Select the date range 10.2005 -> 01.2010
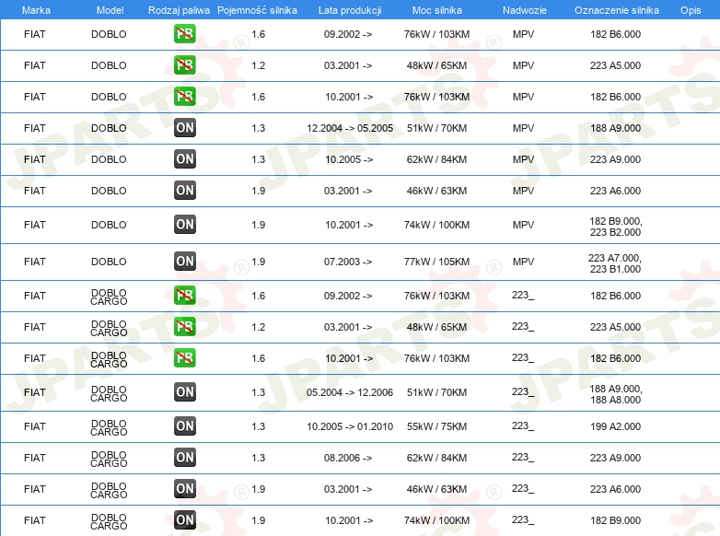This screenshot has height=536, width=720. point(350,426)
